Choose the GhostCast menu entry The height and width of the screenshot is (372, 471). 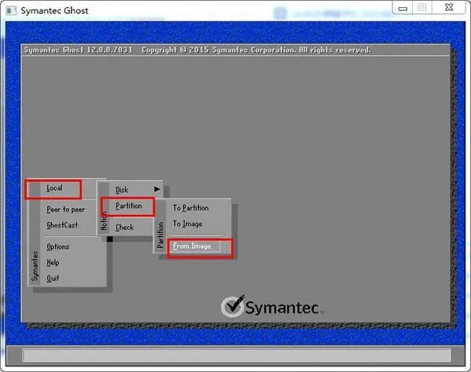pyautogui.click(x=62, y=225)
